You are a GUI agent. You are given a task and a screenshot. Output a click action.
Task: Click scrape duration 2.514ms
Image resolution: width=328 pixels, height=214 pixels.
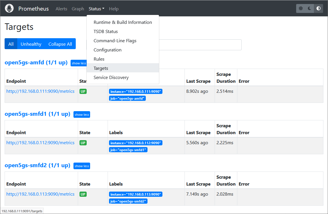click(x=225, y=91)
